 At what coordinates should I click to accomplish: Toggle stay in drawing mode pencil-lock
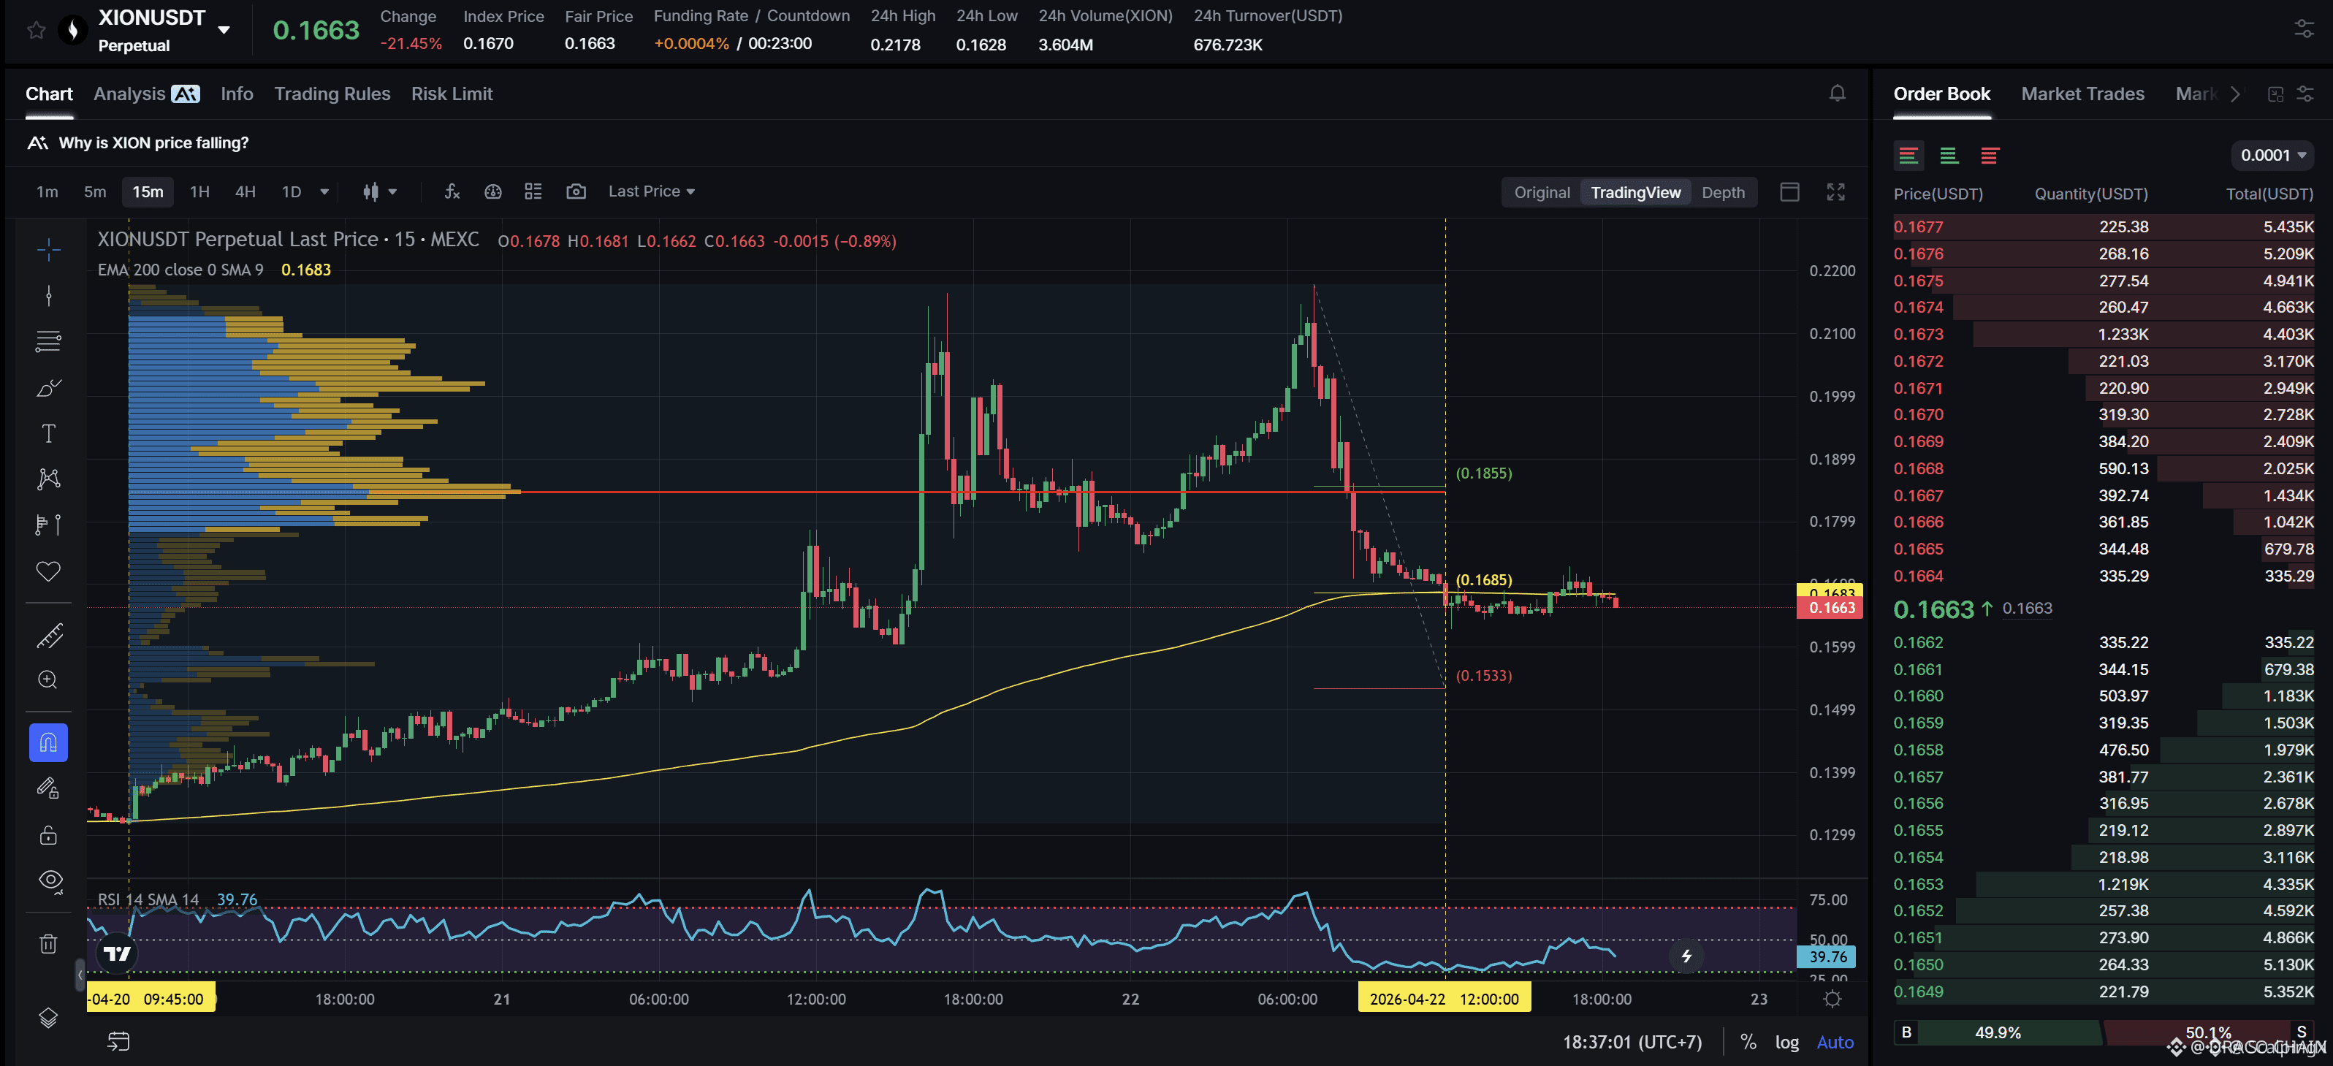(49, 789)
